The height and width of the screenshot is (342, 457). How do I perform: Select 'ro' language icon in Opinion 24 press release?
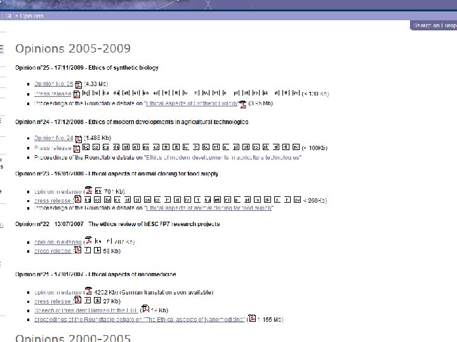(x=256, y=147)
